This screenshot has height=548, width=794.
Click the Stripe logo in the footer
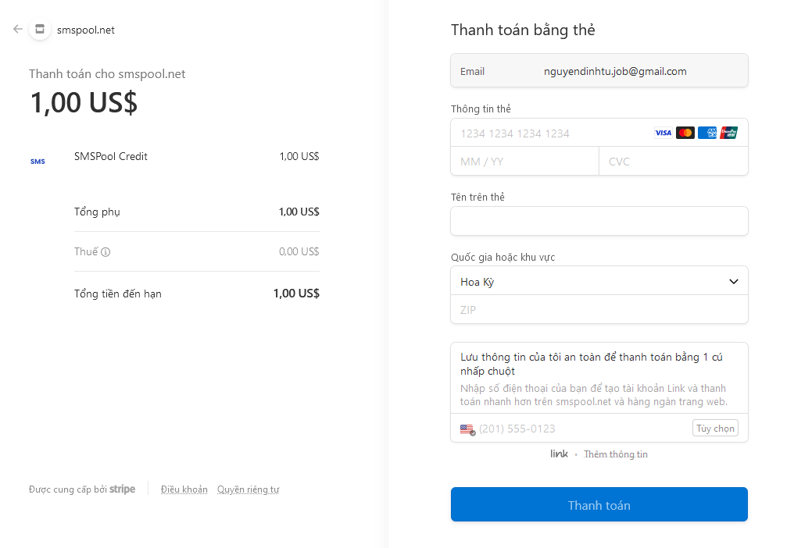(122, 489)
